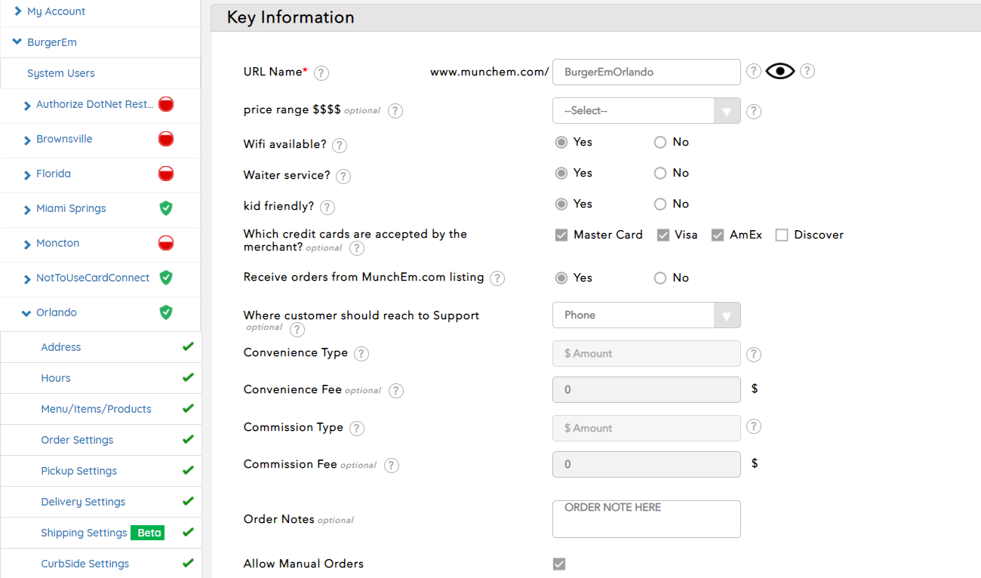Click the red status icon beside Brownsville
The width and height of the screenshot is (981, 578).
click(x=166, y=139)
